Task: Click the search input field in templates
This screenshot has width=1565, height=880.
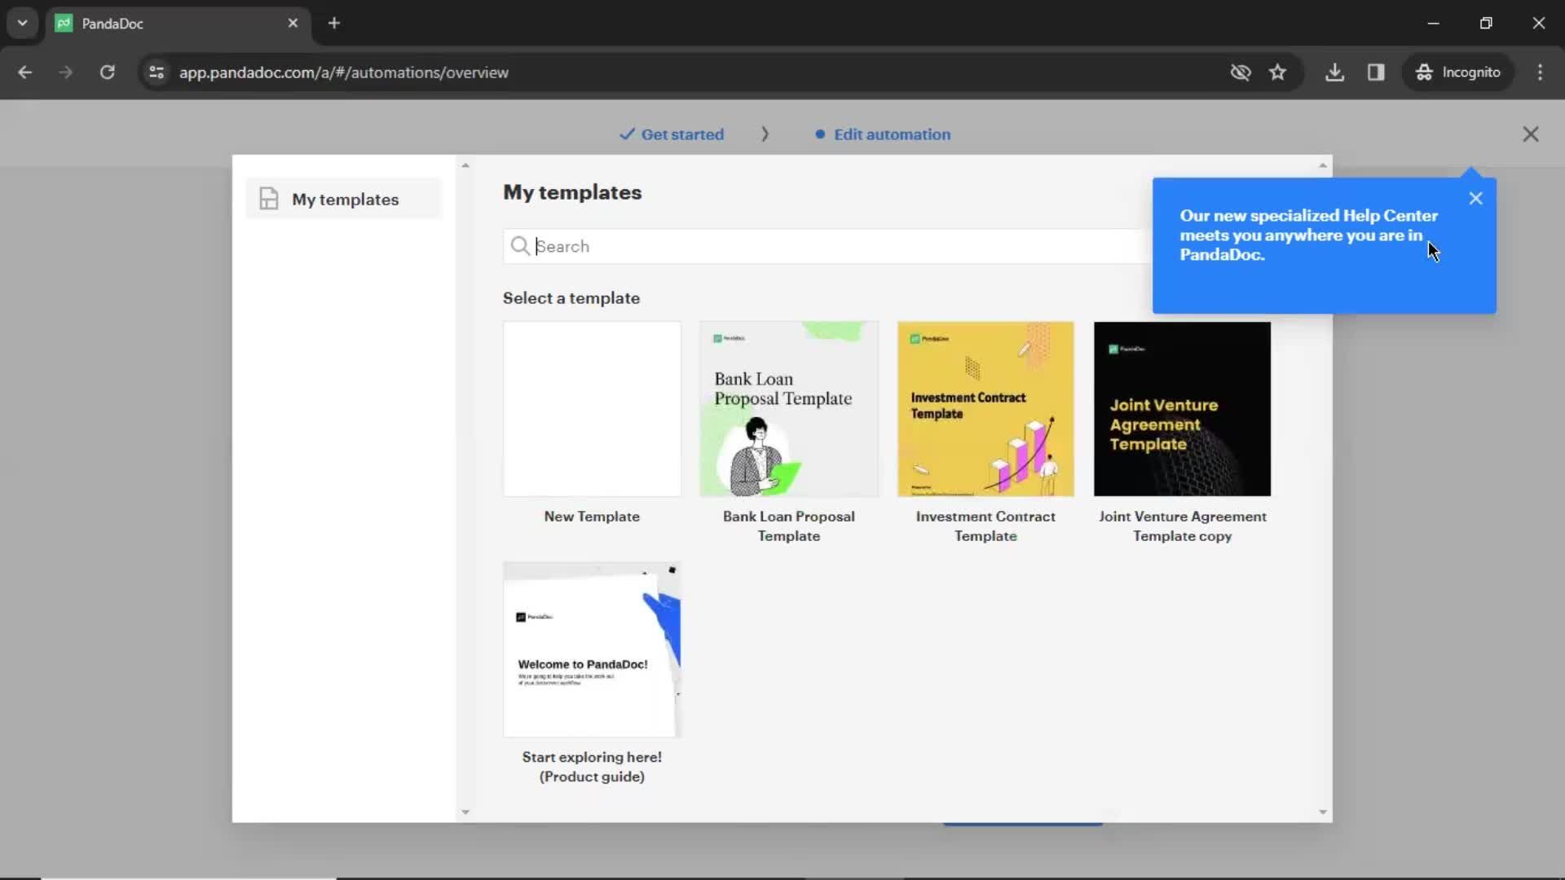Action: click(824, 245)
